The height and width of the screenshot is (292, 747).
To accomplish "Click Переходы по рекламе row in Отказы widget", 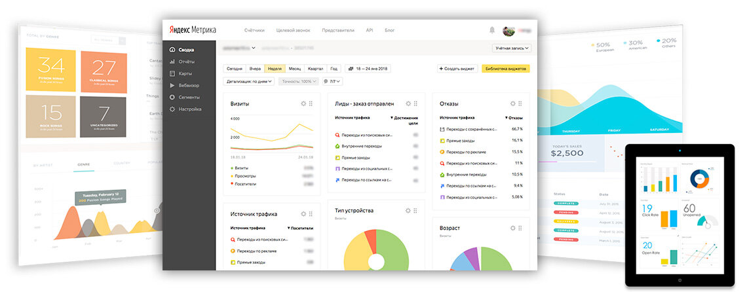I will click(481, 152).
